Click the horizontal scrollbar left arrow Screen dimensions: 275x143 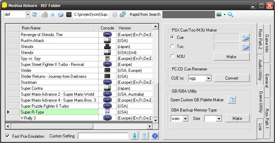pos(8,126)
